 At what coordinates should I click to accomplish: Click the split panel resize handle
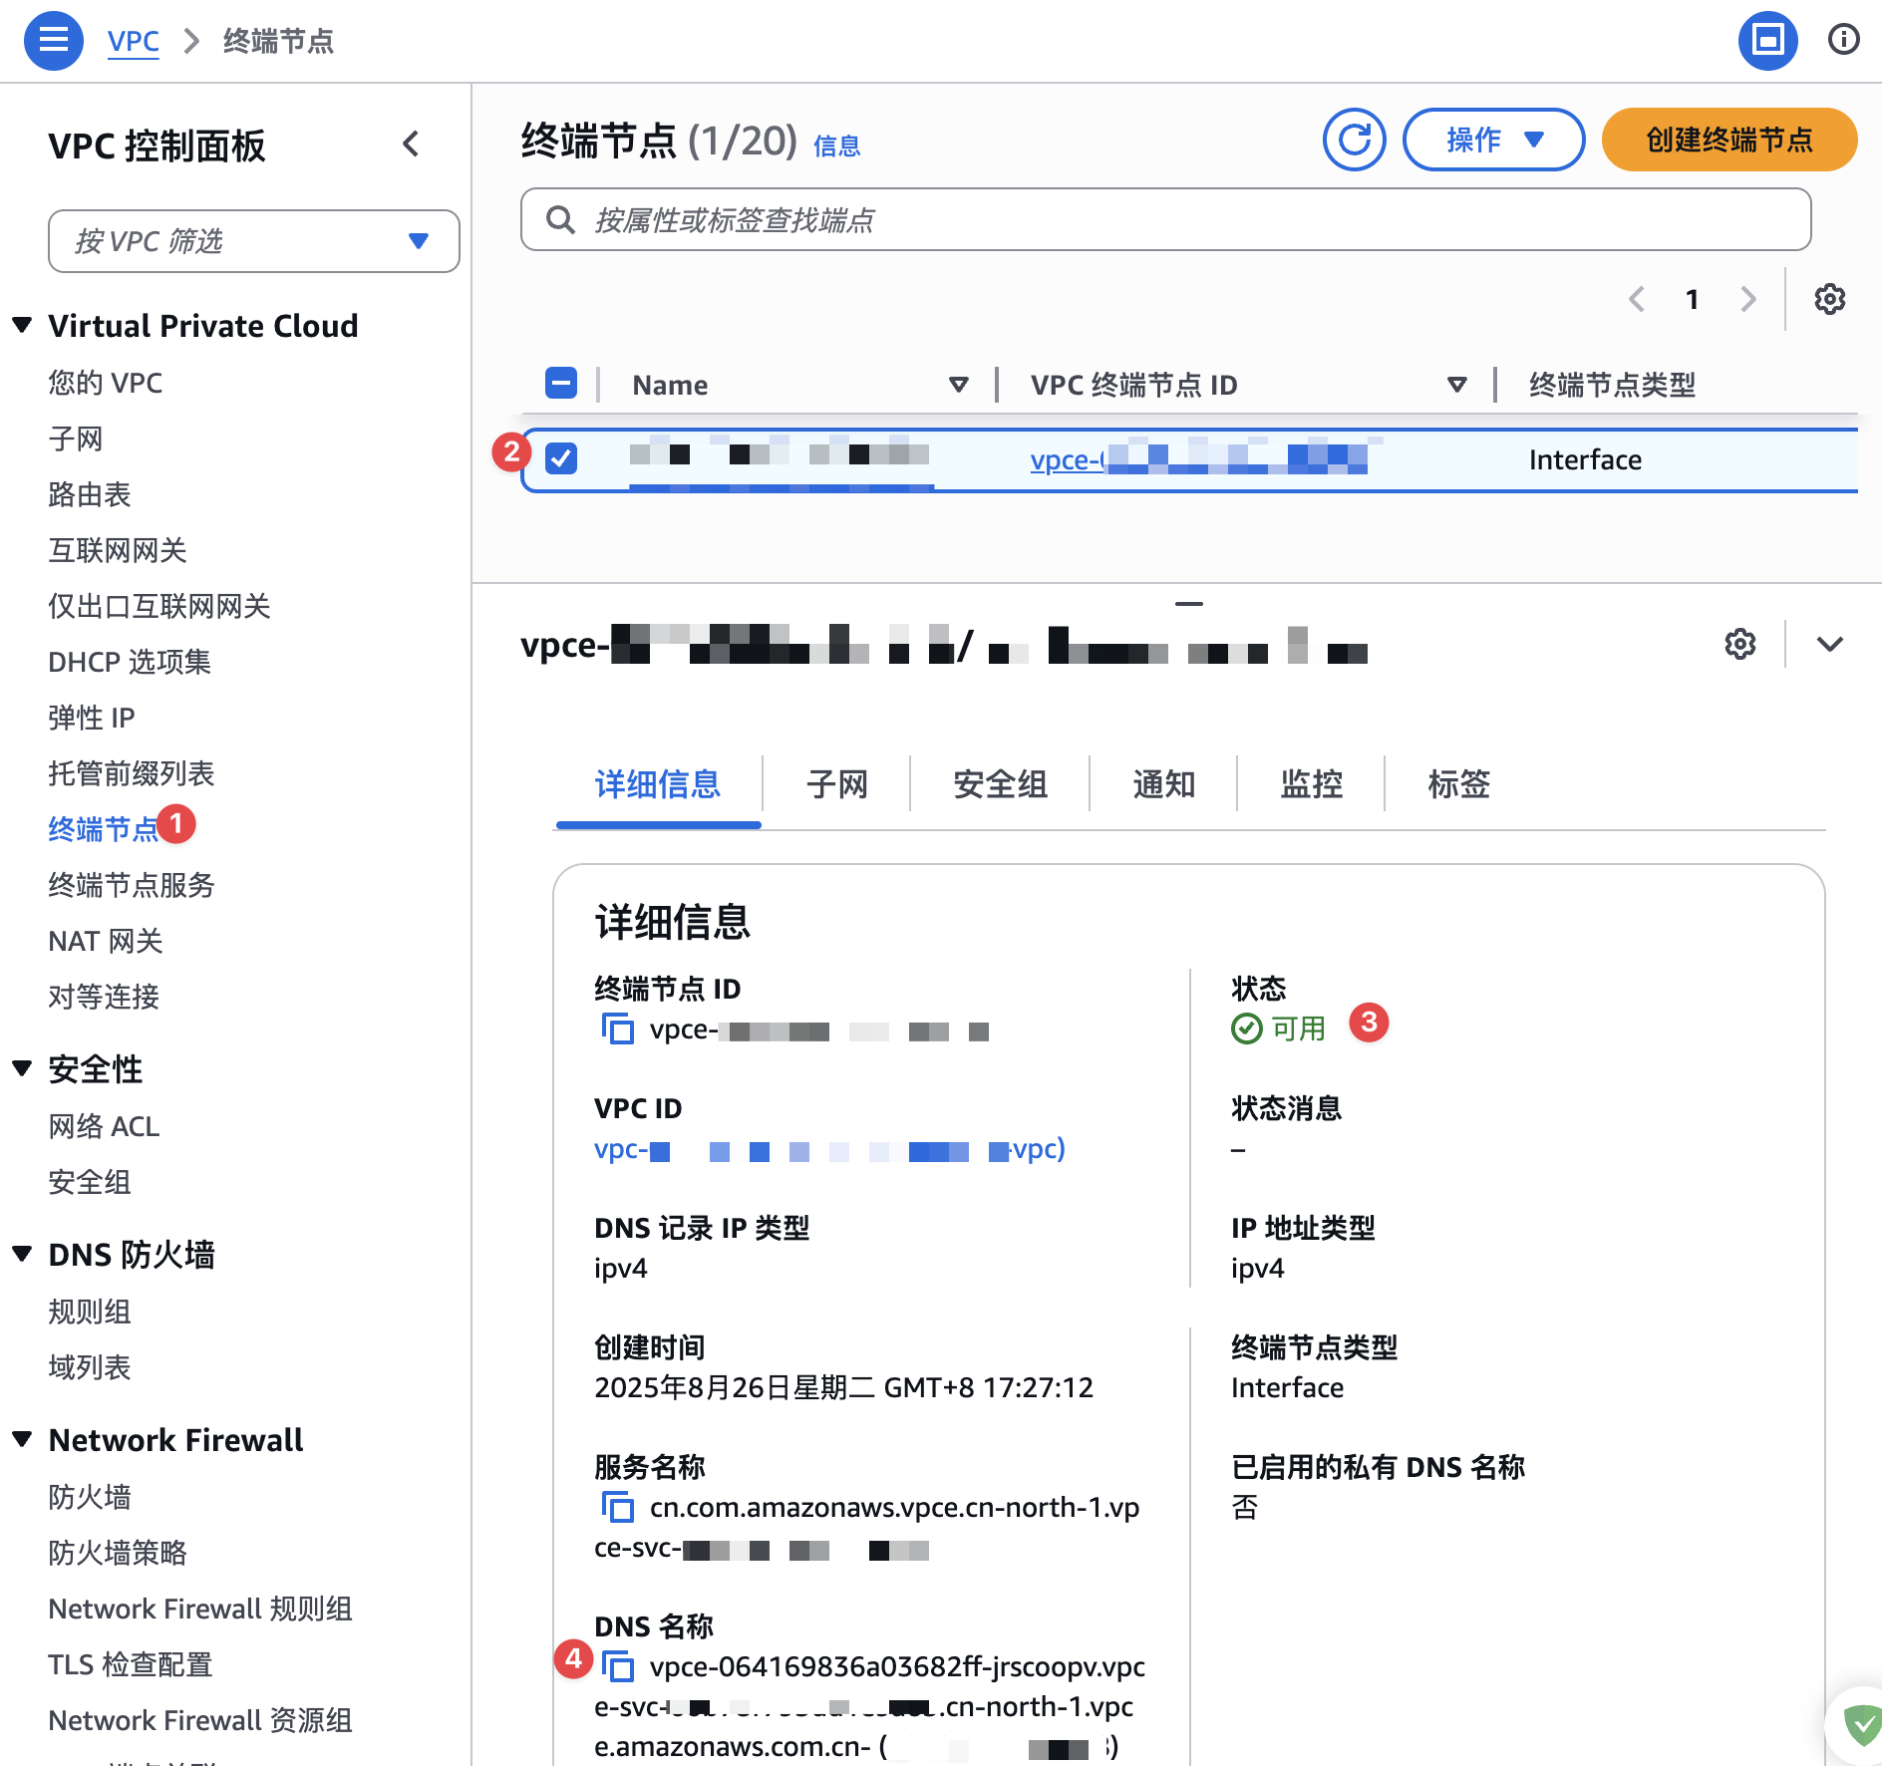click(x=1188, y=603)
